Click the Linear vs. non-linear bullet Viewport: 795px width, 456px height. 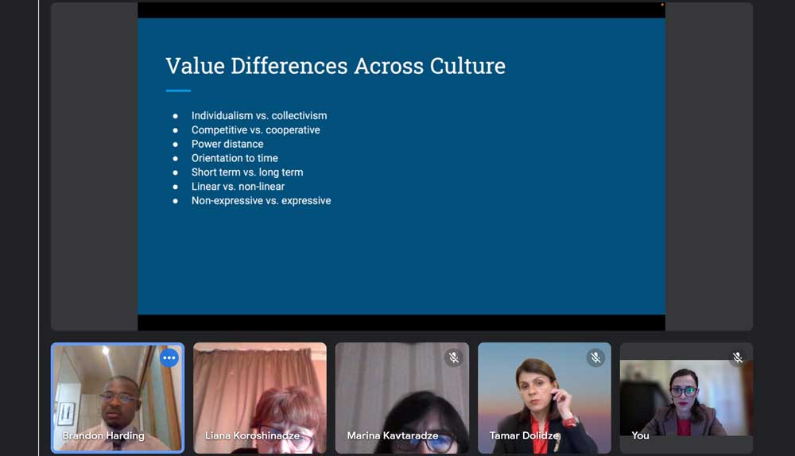point(238,187)
